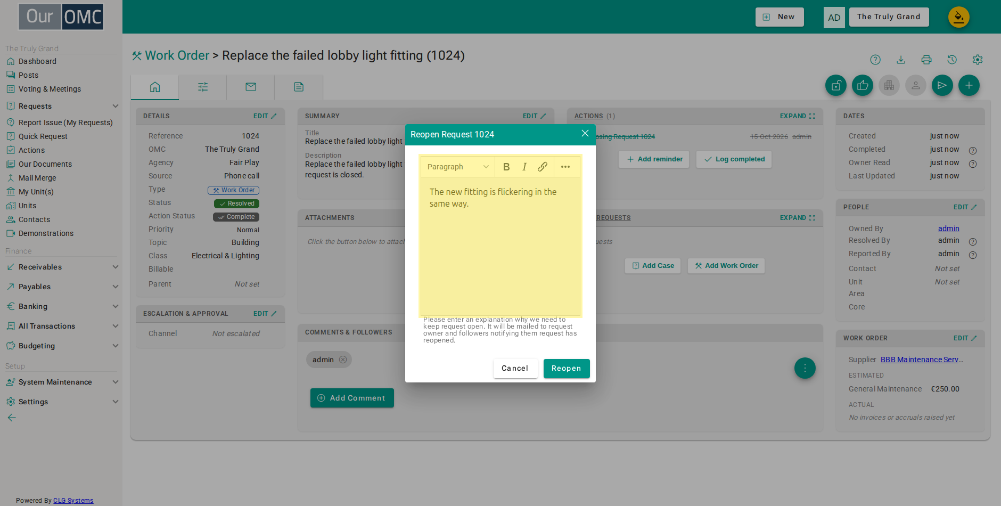Click the download icon in the header

(901, 60)
